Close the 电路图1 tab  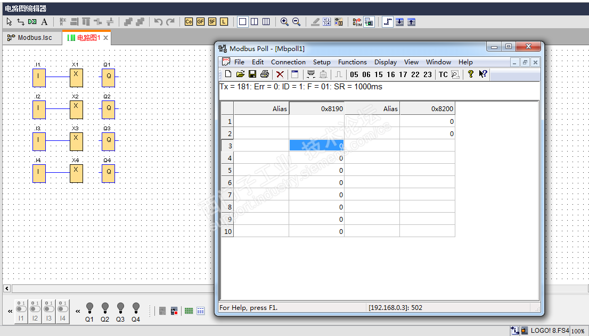click(x=106, y=38)
